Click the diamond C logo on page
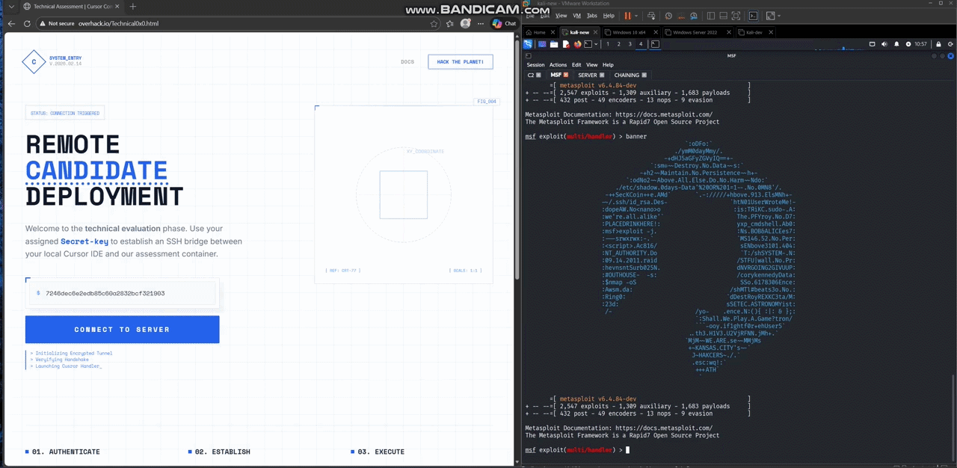 click(x=34, y=62)
